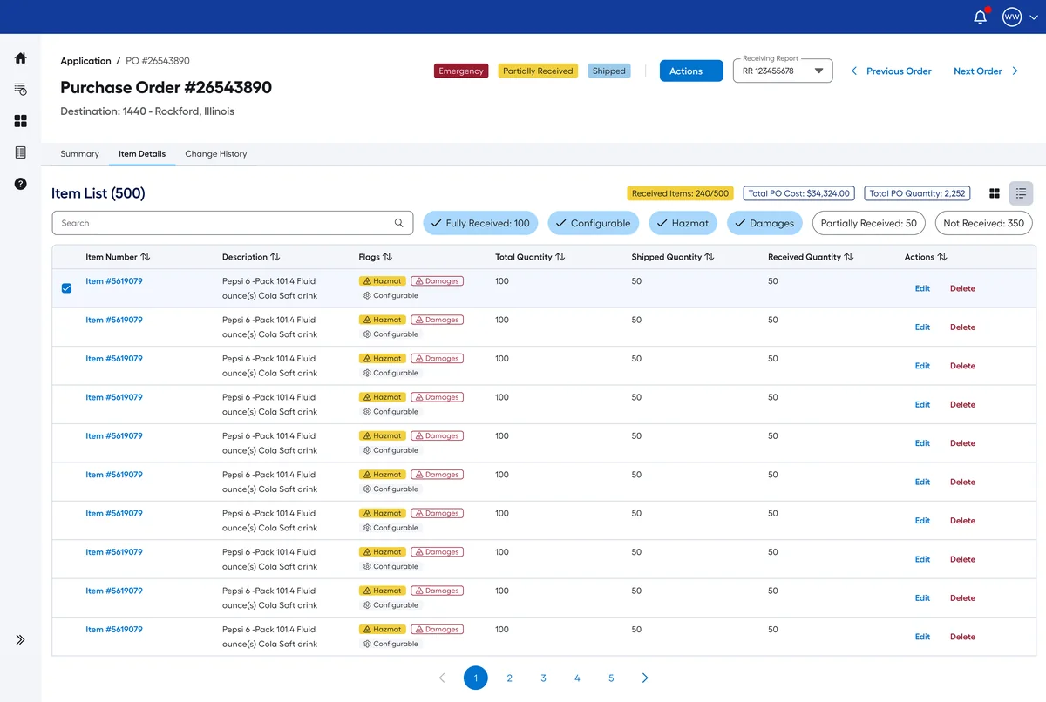Screen dimensions: 1046x702
Task: Toggle the Fully Received: 100 filter
Action: pyautogui.click(x=481, y=223)
